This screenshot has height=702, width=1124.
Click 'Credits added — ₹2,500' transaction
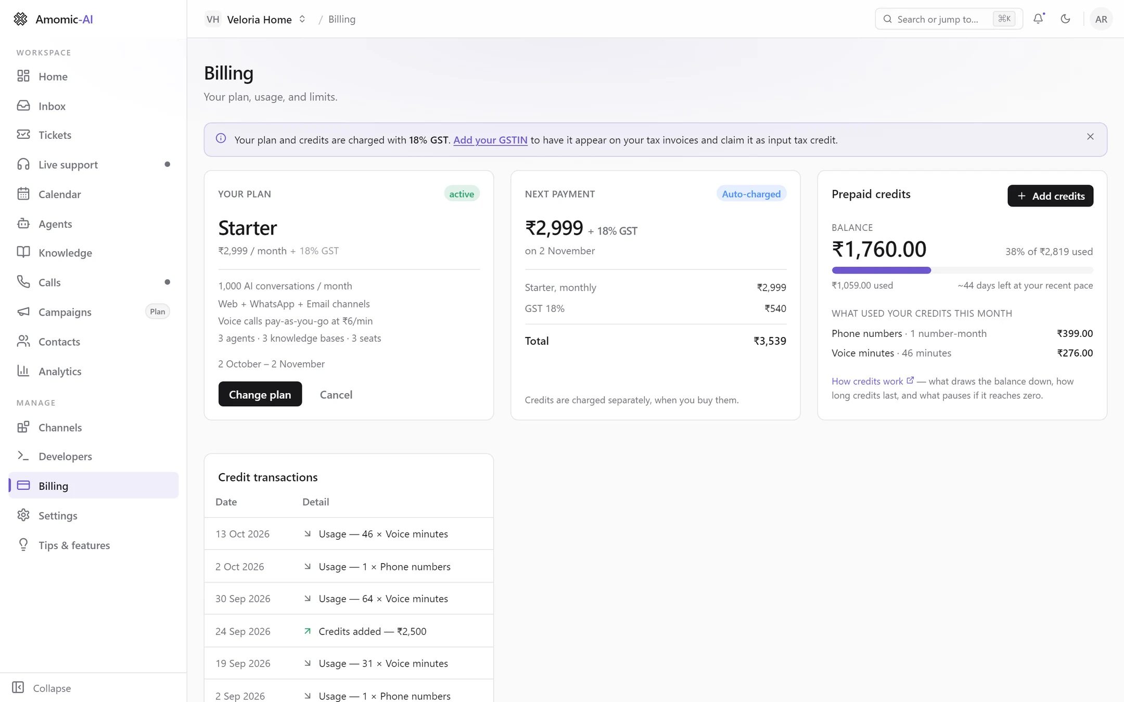click(349, 631)
